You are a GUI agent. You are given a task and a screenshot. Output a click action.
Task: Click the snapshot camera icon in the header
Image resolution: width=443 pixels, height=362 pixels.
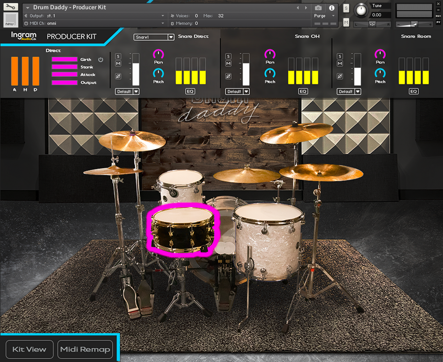coord(319,8)
